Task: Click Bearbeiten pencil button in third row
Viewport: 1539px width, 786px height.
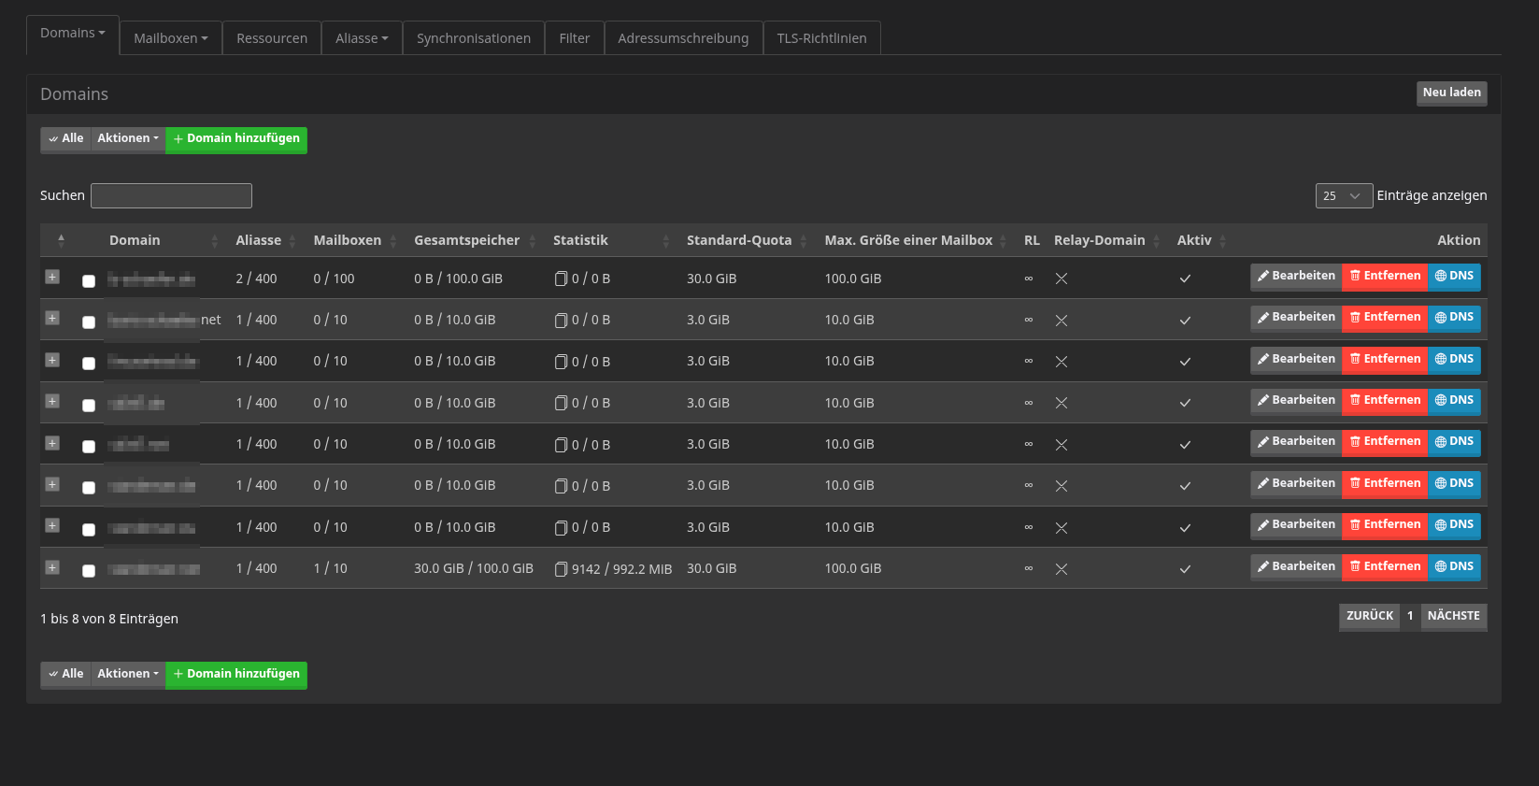Action: coord(1296,360)
